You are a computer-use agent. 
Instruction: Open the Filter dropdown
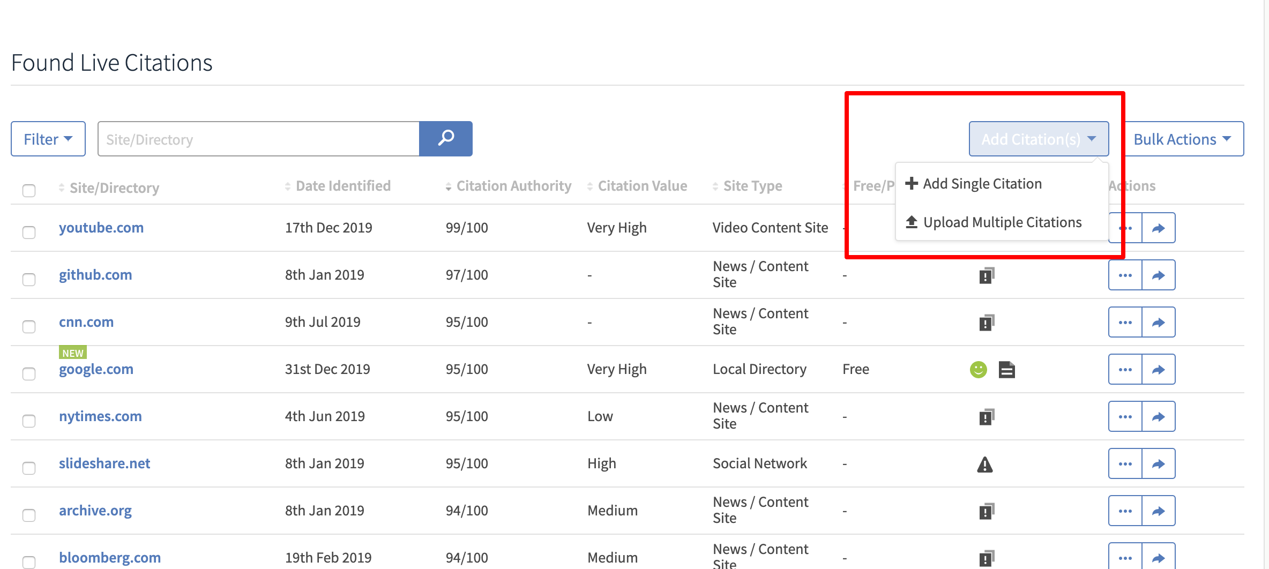point(48,139)
